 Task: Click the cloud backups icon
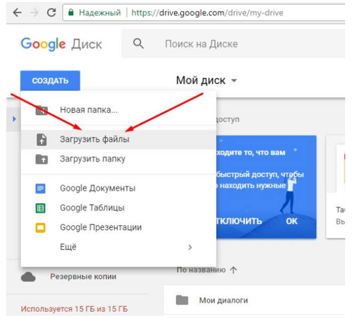(28, 277)
